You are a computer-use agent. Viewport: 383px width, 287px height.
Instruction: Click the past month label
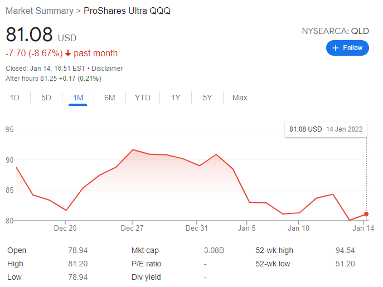click(95, 53)
